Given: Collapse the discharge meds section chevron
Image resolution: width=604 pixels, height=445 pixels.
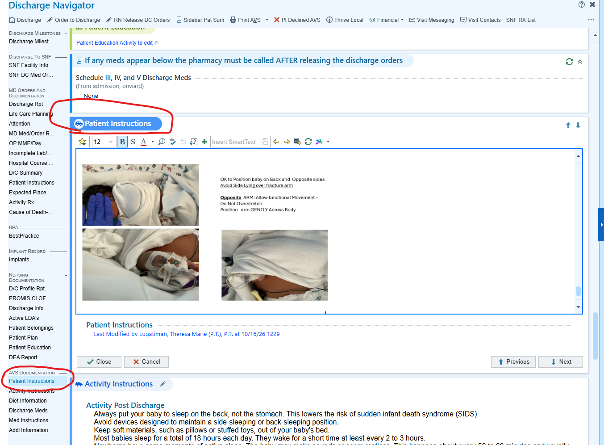Looking at the screenshot, I should (580, 62).
